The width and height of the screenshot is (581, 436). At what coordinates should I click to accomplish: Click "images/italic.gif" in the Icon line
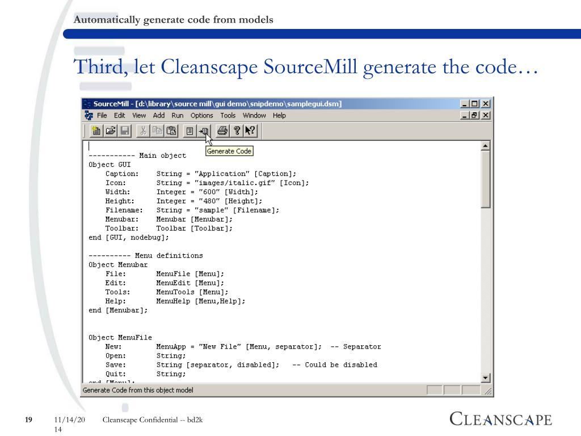coord(234,183)
